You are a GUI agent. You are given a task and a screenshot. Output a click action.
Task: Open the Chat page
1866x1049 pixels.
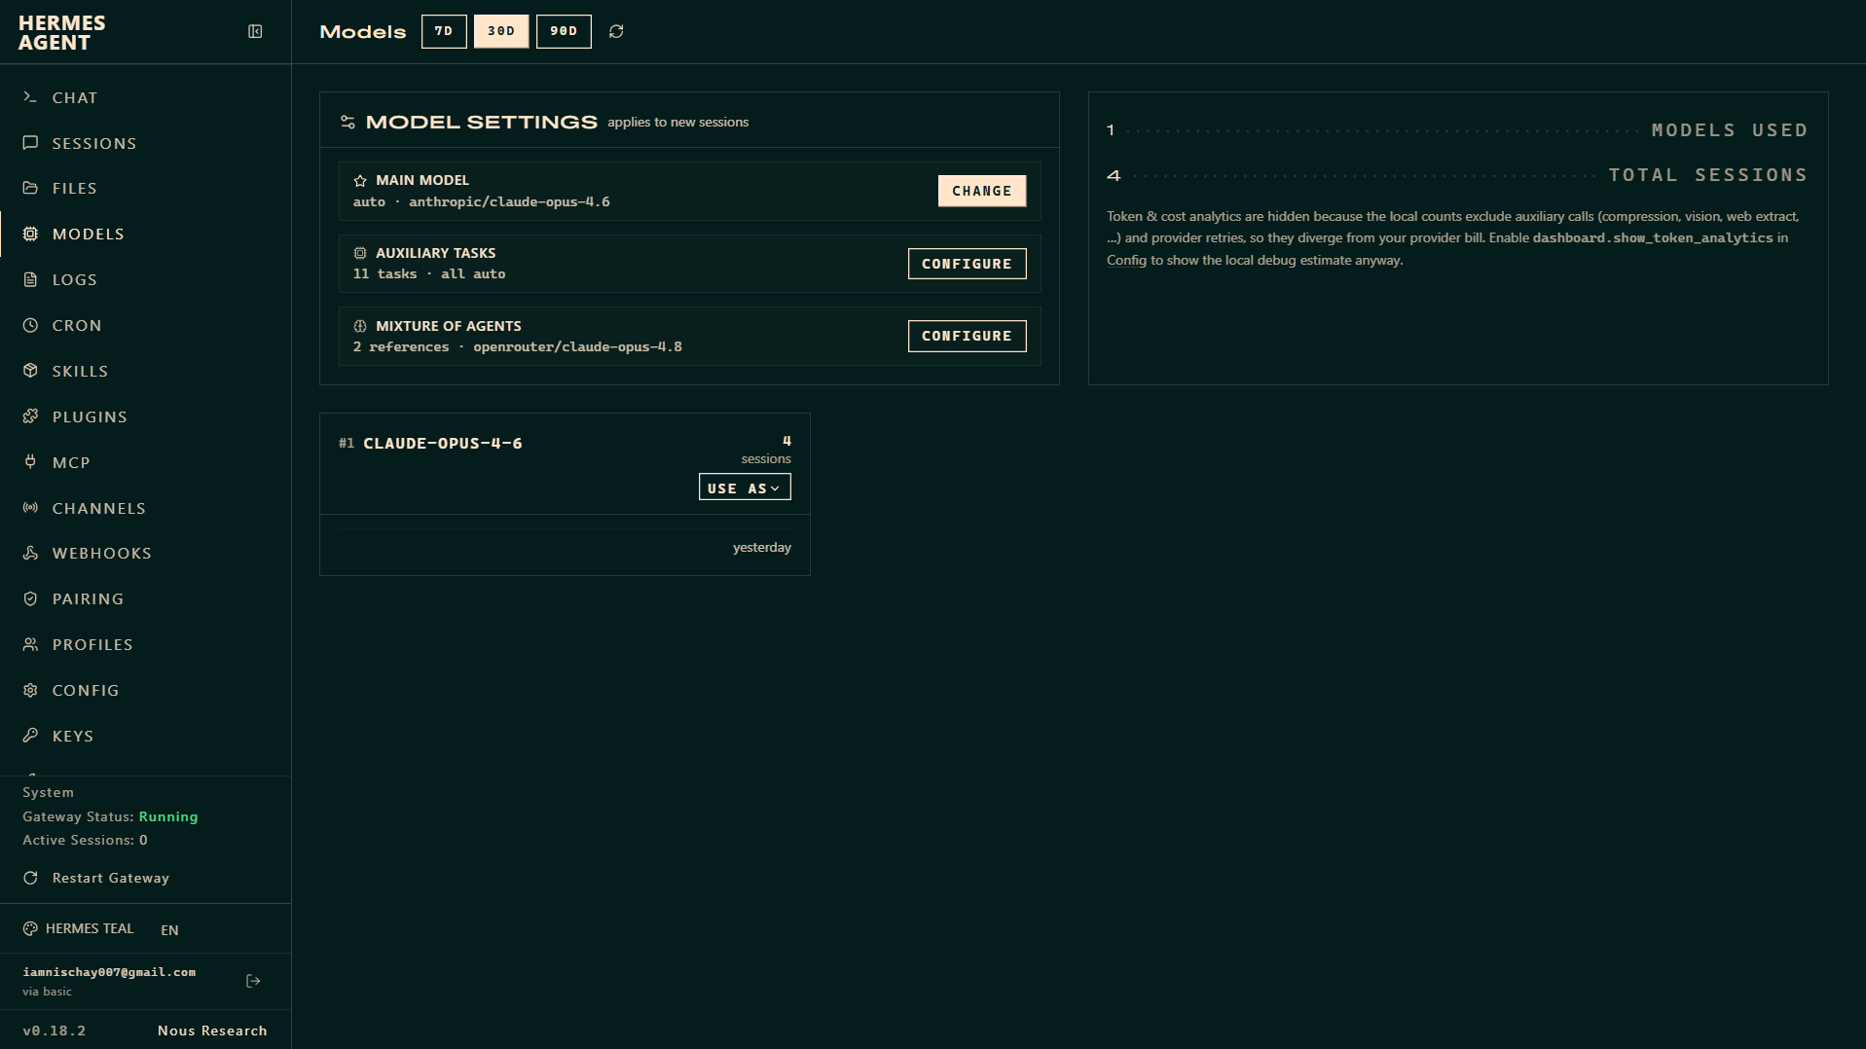pyautogui.click(x=146, y=97)
